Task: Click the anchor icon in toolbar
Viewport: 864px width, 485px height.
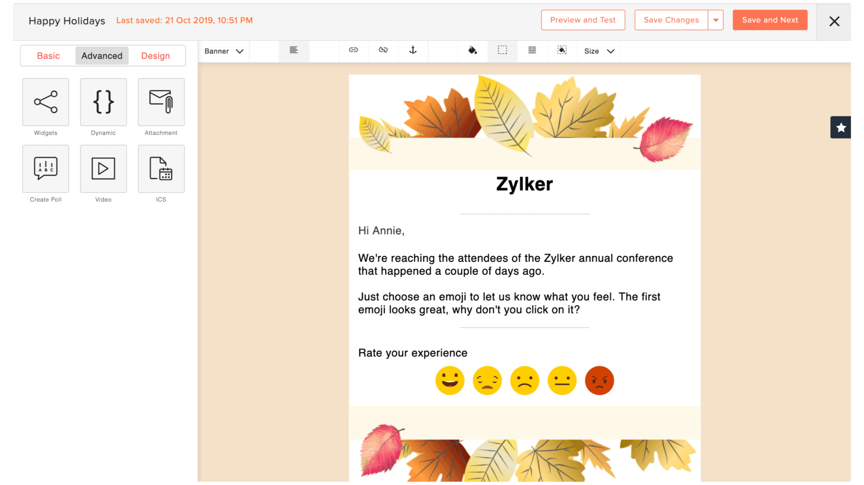Action: point(413,50)
